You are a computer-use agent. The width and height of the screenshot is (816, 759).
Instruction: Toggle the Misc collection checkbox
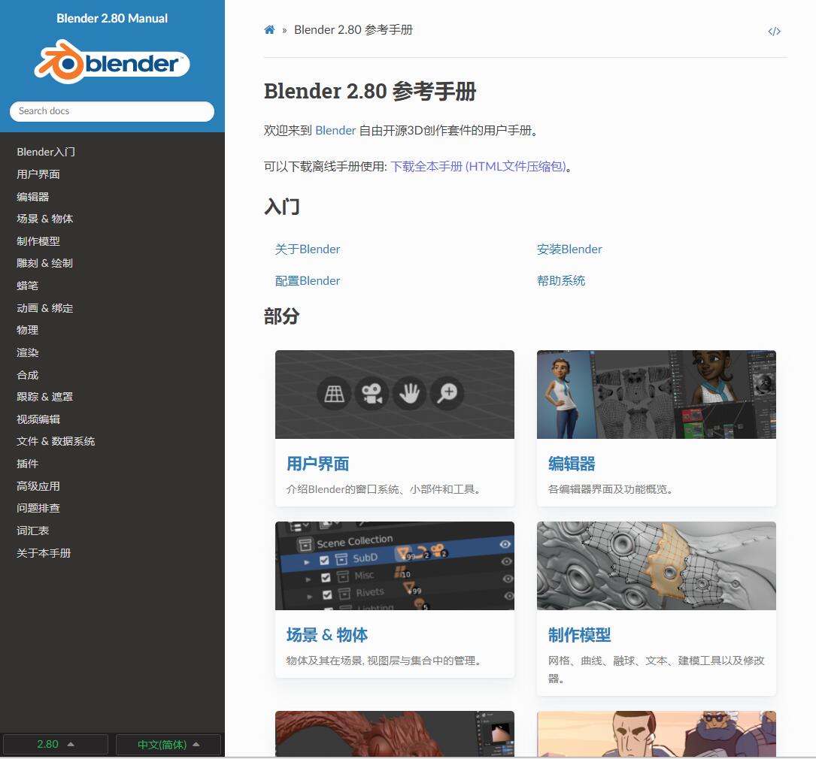326,577
